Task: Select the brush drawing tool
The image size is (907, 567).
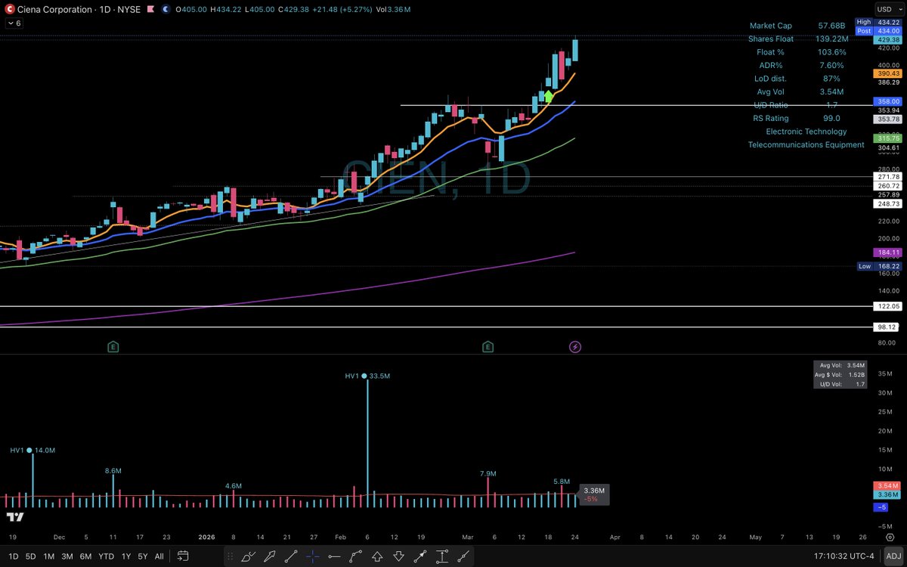Action: (x=248, y=556)
